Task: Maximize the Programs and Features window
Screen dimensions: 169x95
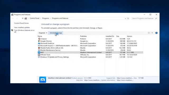Action: pyautogui.click(x=150, y=15)
